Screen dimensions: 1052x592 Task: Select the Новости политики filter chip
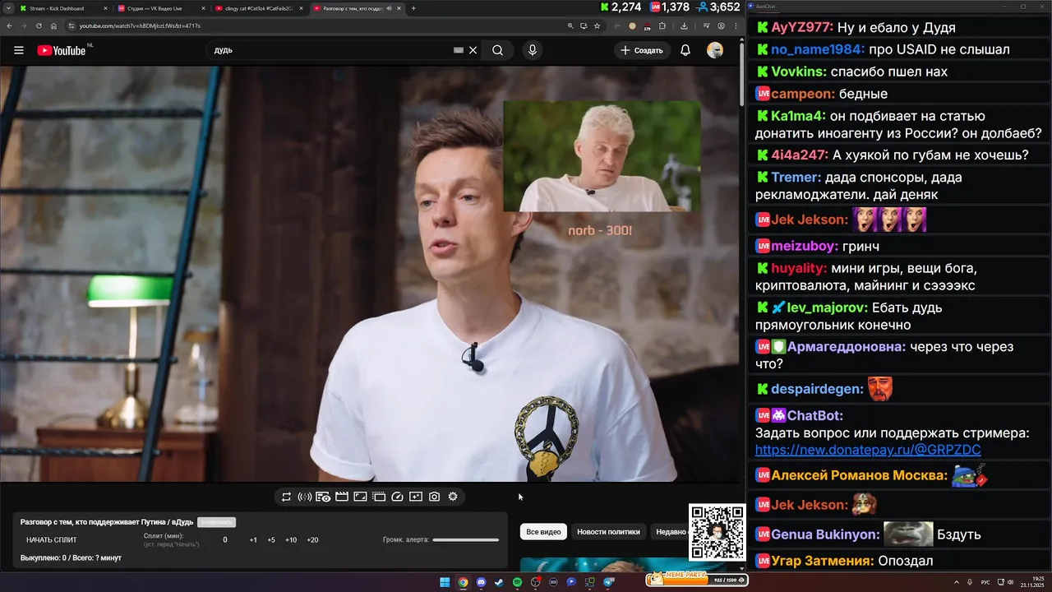(x=608, y=532)
